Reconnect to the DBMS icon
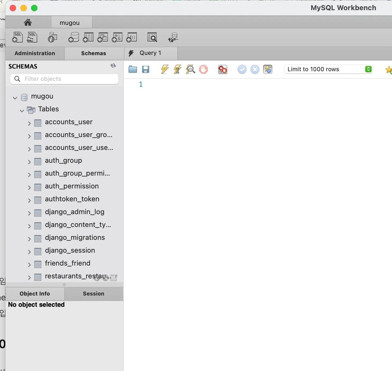 pos(173,37)
